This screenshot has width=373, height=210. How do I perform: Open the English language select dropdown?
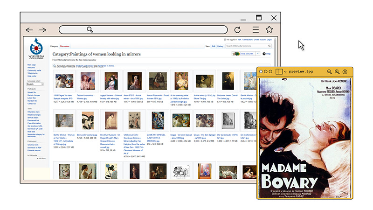[35, 84]
